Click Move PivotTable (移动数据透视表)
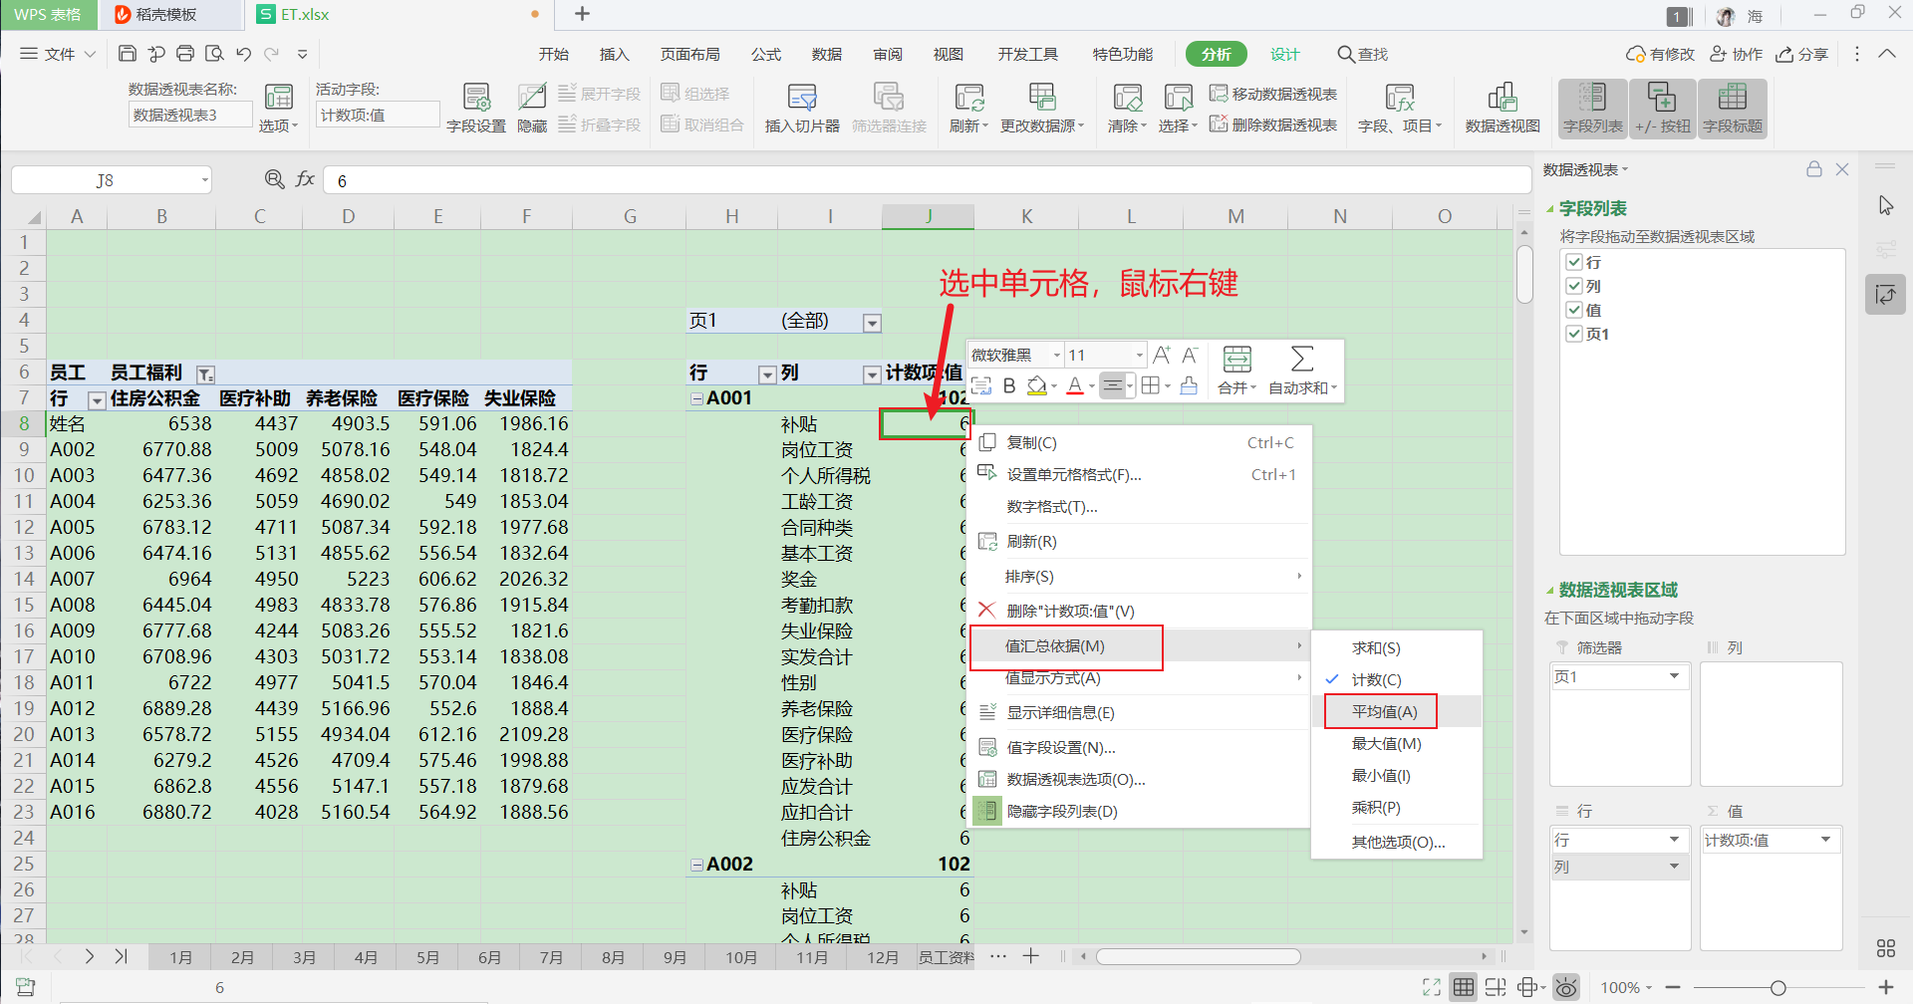The height and width of the screenshot is (1004, 1913). click(1273, 94)
